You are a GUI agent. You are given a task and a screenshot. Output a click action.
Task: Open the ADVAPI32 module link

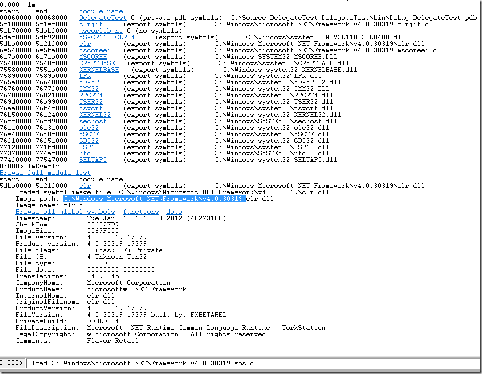coord(95,82)
